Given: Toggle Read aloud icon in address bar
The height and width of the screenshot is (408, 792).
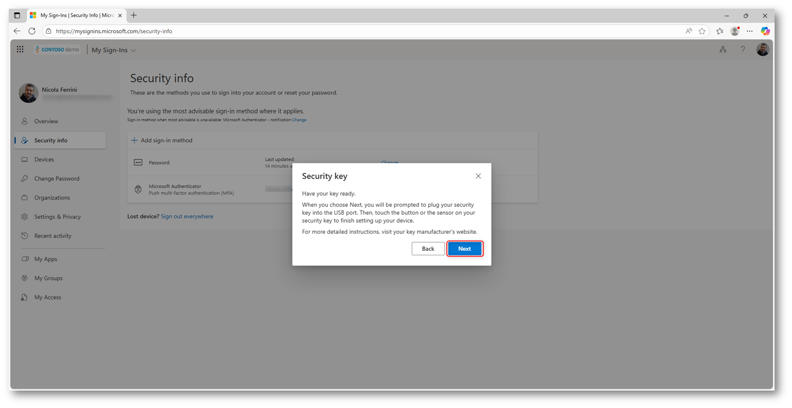Looking at the screenshot, I should point(689,31).
